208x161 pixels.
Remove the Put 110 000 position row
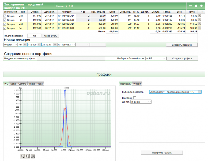coord(199,20)
